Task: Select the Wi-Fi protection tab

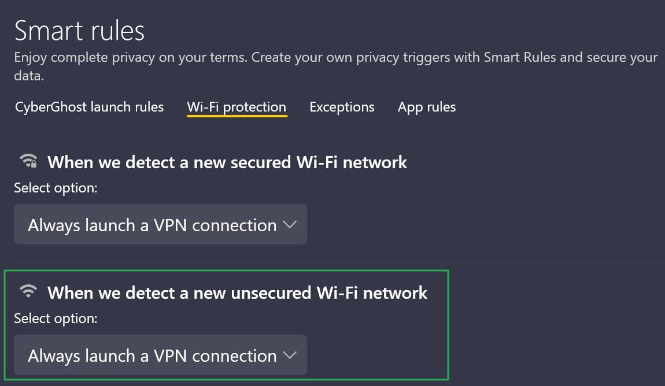Action: (237, 107)
